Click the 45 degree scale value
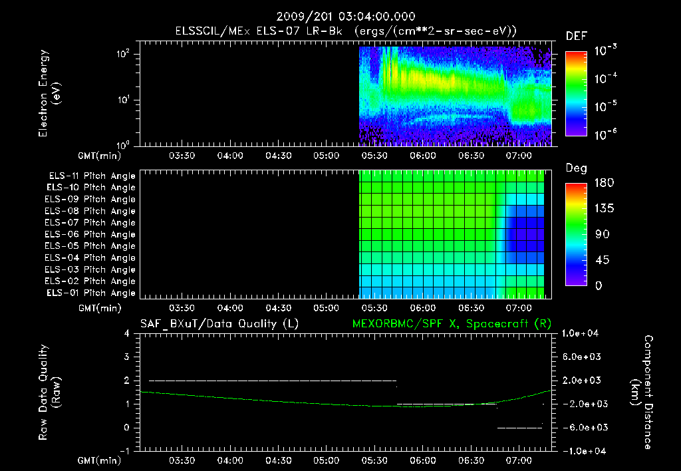Image resolution: width=681 pixels, height=471 pixels. pyautogui.click(x=602, y=260)
